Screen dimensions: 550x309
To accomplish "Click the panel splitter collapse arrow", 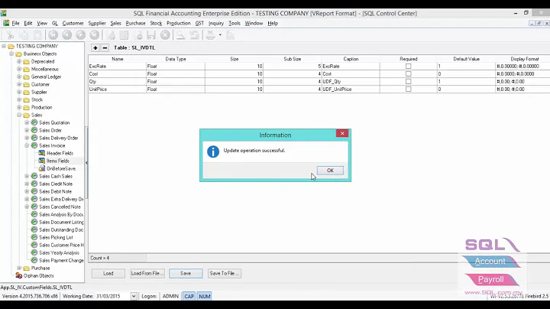I will coord(86,163).
